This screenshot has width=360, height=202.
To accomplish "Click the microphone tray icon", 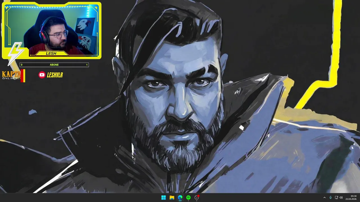I will point(330,198).
